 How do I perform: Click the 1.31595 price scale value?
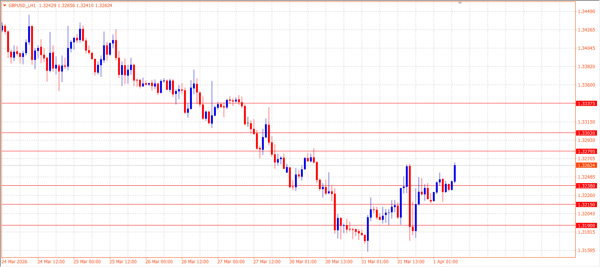tap(586, 251)
